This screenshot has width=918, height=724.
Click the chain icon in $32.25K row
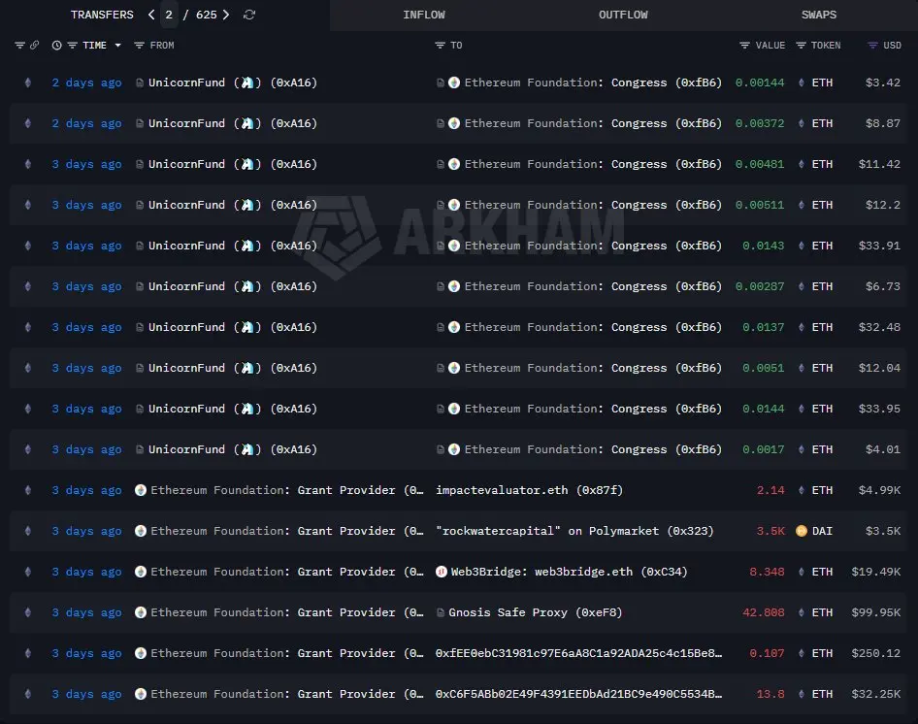click(x=27, y=694)
